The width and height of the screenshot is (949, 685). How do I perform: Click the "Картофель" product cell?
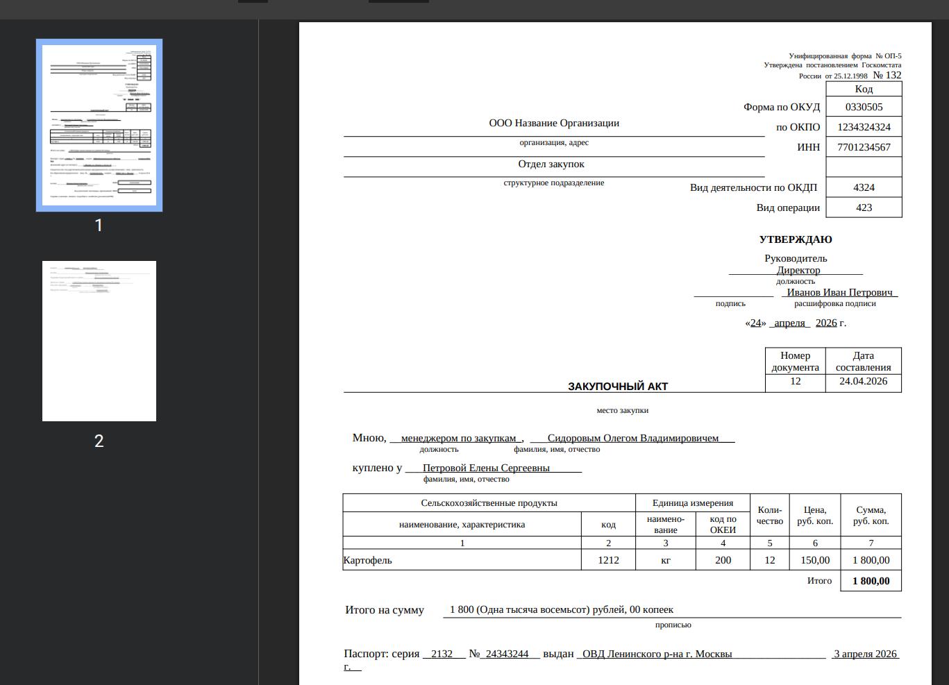coord(368,560)
